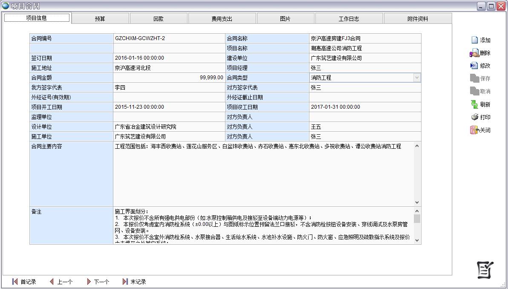
Task: Open the 费用支出 tab
Action: (222, 19)
